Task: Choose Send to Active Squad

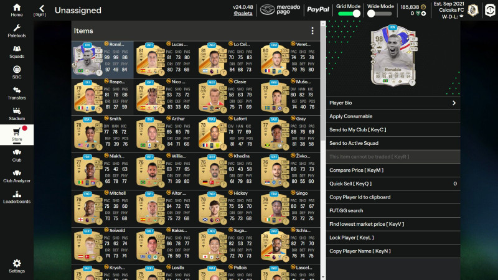Action: point(393,143)
